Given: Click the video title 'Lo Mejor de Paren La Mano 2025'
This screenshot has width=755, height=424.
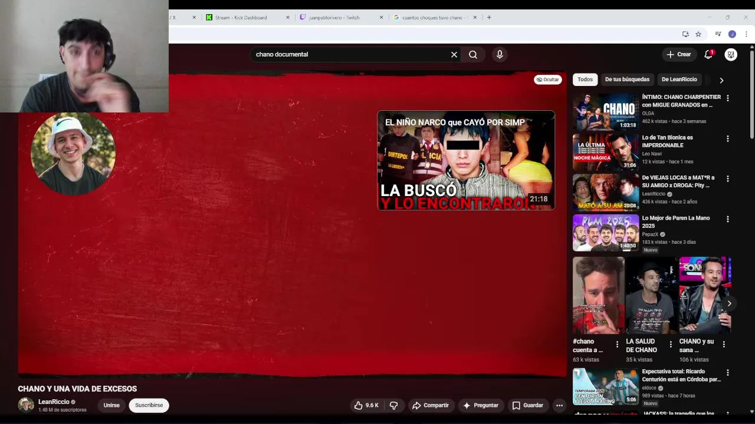Looking at the screenshot, I should (x=676, y=222).
